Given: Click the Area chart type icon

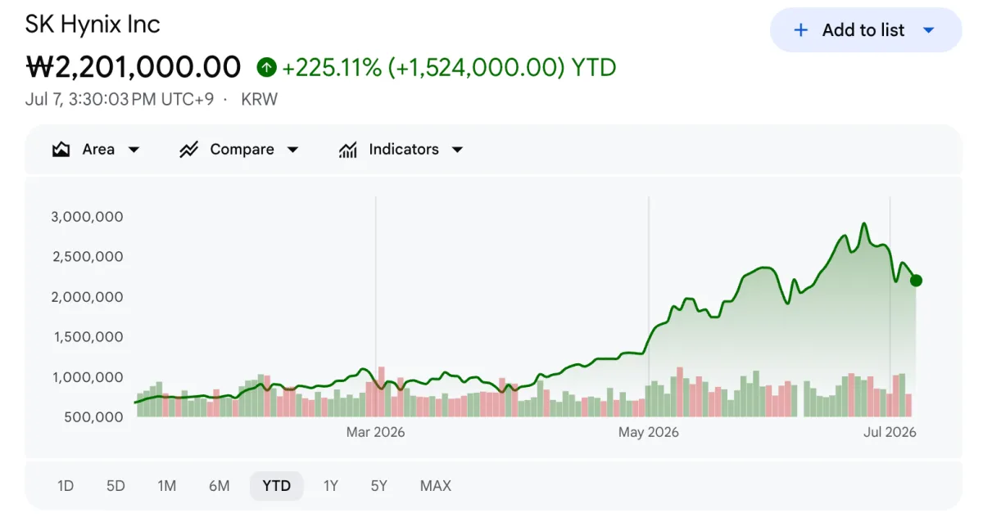Looking at the screenshot, I should 61,150.
